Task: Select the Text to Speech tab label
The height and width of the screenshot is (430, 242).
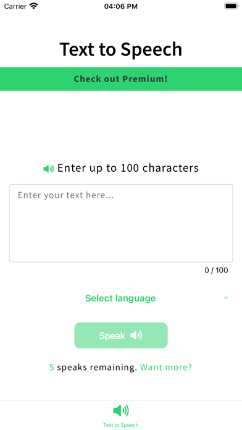Action: click(121, 425)
